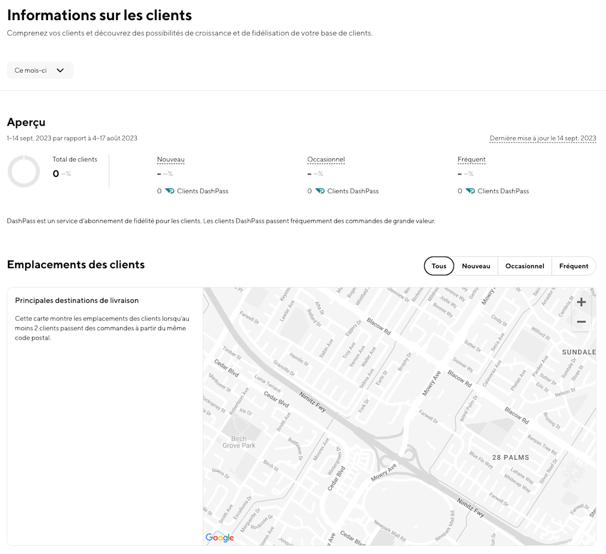Click the "Nouveau" metric label in Aperçu
The height and width of the screenshot is (554, 606).
[171, 159]
